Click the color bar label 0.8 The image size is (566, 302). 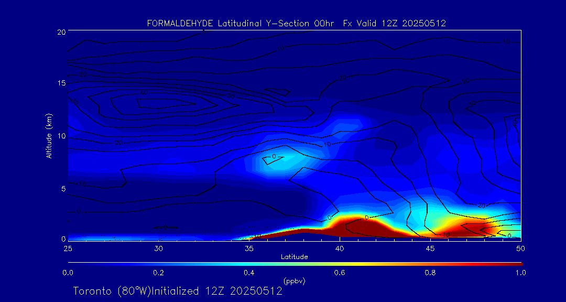pyautogui.click(x=430, y=273)
